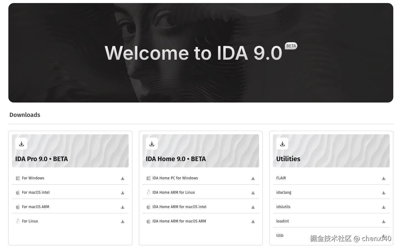The width and height of the screenshot is (398, 249).
Task: Open the idaclang utility link
Action: [x=284, y=192]
